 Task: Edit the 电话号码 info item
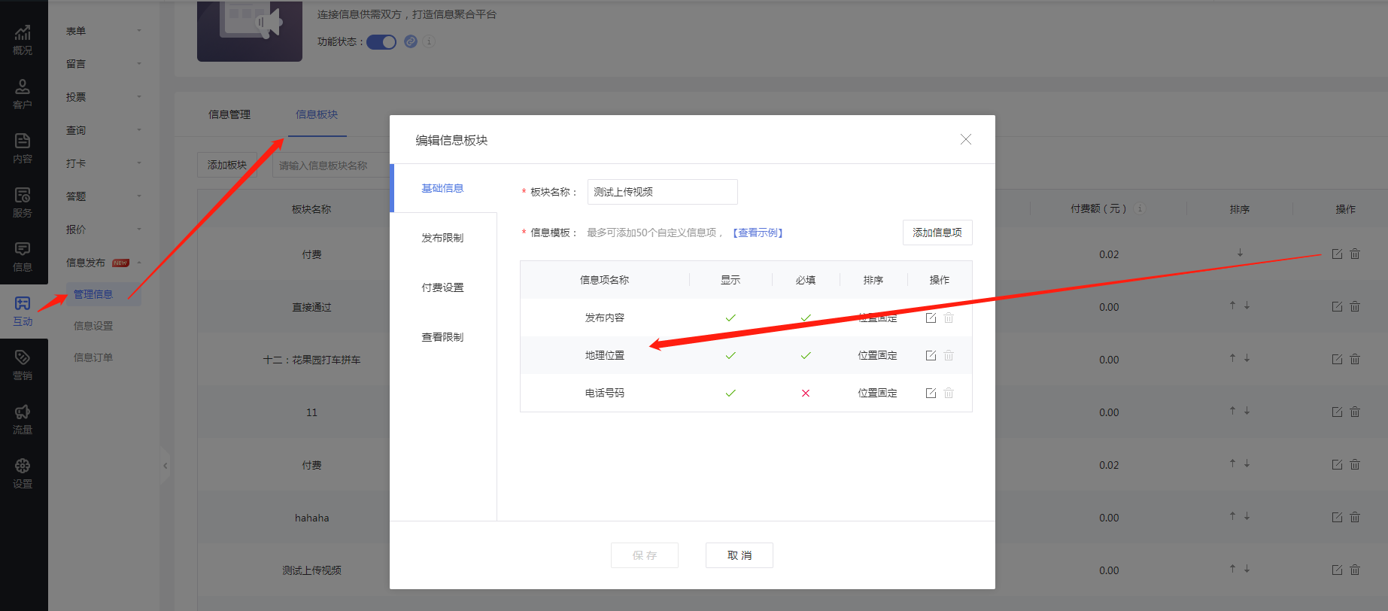click(931, 393)
